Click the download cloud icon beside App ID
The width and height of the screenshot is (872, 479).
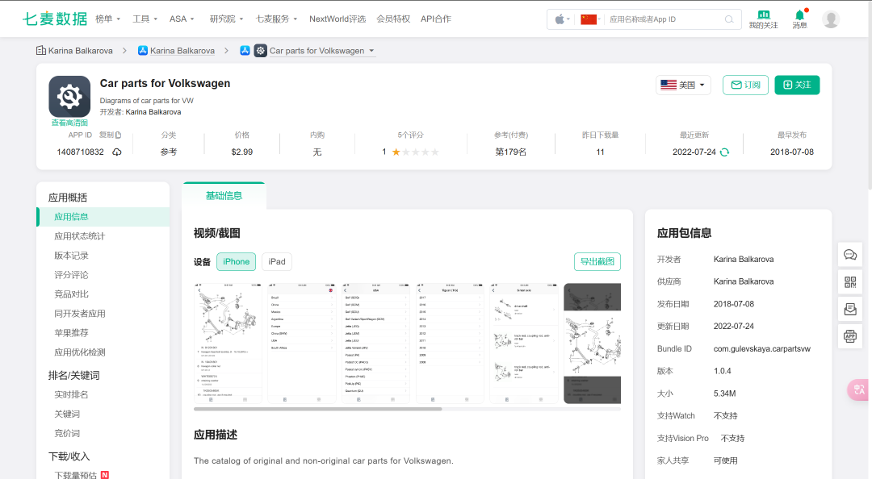117,152
